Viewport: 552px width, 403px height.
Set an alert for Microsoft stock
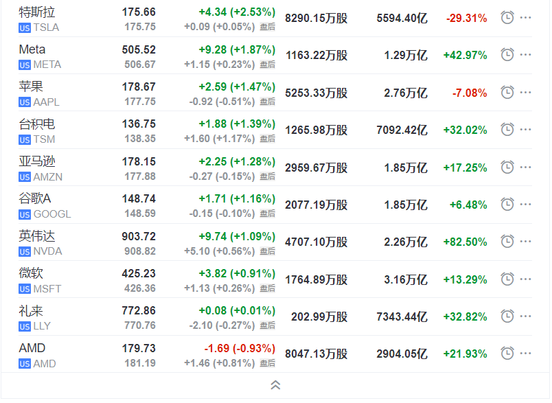507,279
